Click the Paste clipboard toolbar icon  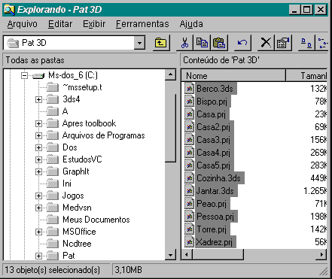pyautogui.click(x=219, y=43)
